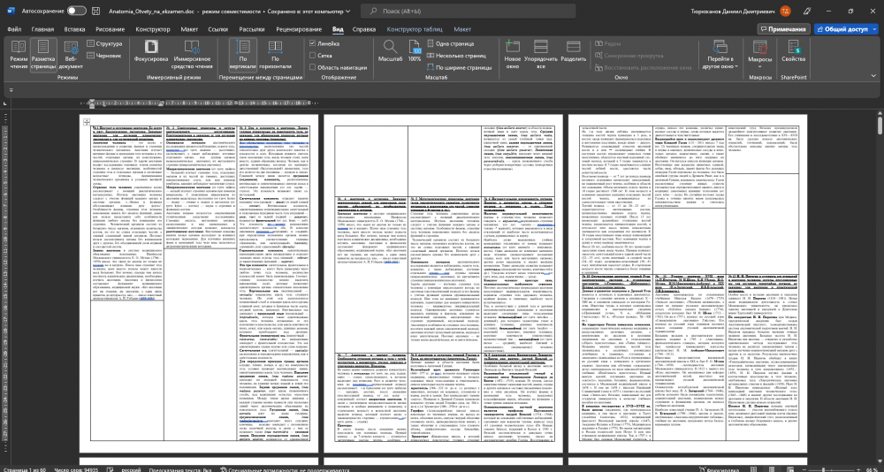Image resolution: width=884 pixels, height=472 pixels.
Task: Launch Immersive Reader (Иммерсивное средство чтения)
Action: click(192, 55)
